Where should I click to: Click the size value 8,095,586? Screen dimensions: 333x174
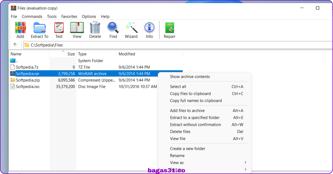pyautogui.click(x=67, y=80)
